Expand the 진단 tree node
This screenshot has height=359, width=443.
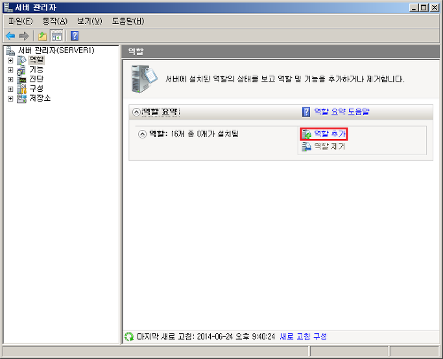pos(10,80)
